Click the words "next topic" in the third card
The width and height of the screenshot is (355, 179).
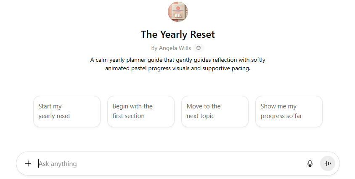(200, 116)
